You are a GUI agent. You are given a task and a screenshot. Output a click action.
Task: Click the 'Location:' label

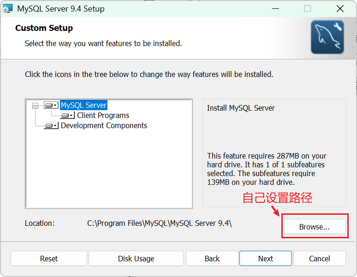pos(40,224)
